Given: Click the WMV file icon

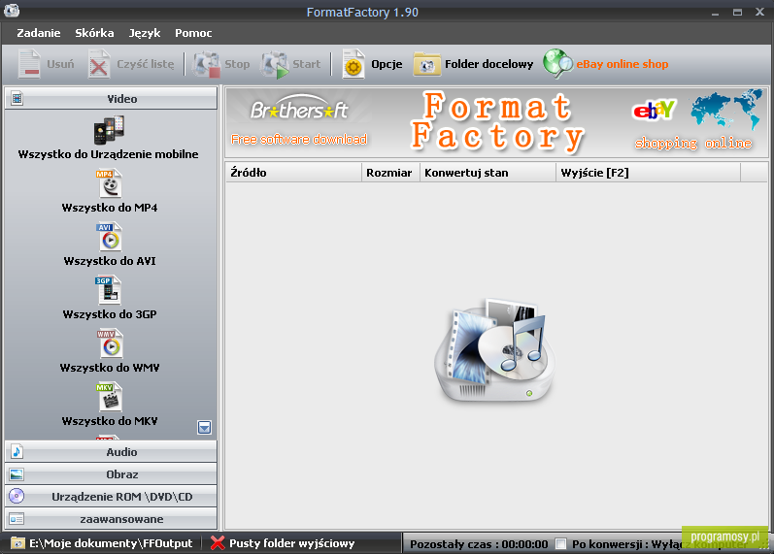Looking at the screenshot, I should pos(110,343).
